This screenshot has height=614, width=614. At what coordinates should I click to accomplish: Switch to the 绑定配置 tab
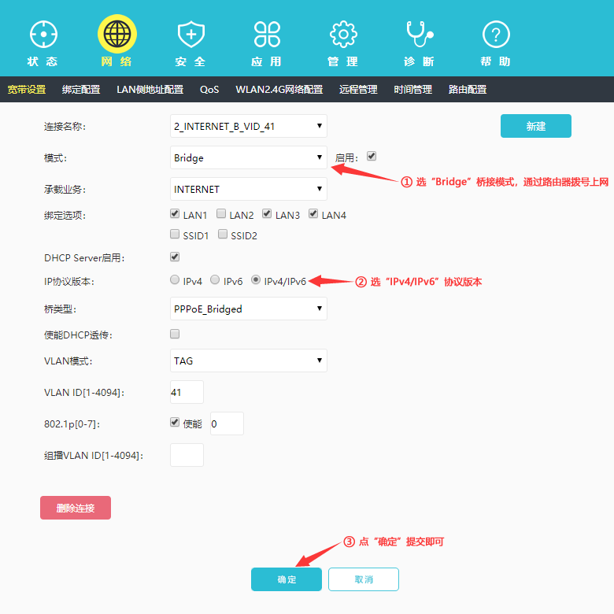(x=81, y=90)
